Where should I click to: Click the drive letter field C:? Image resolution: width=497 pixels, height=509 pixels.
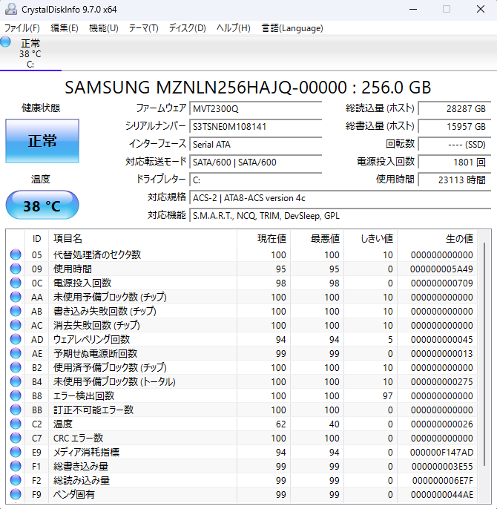pos(256,180)
